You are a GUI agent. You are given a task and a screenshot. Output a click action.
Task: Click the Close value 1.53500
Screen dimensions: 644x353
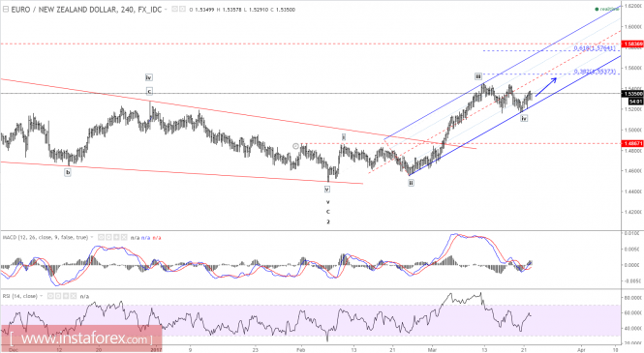click(285, 10)
